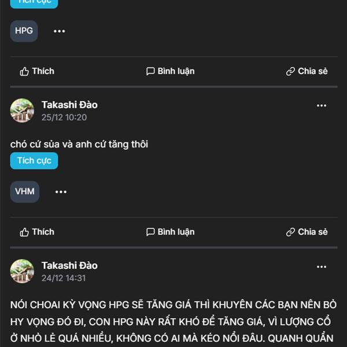Like the 'chó cứ sủa' post

[37, 232]
